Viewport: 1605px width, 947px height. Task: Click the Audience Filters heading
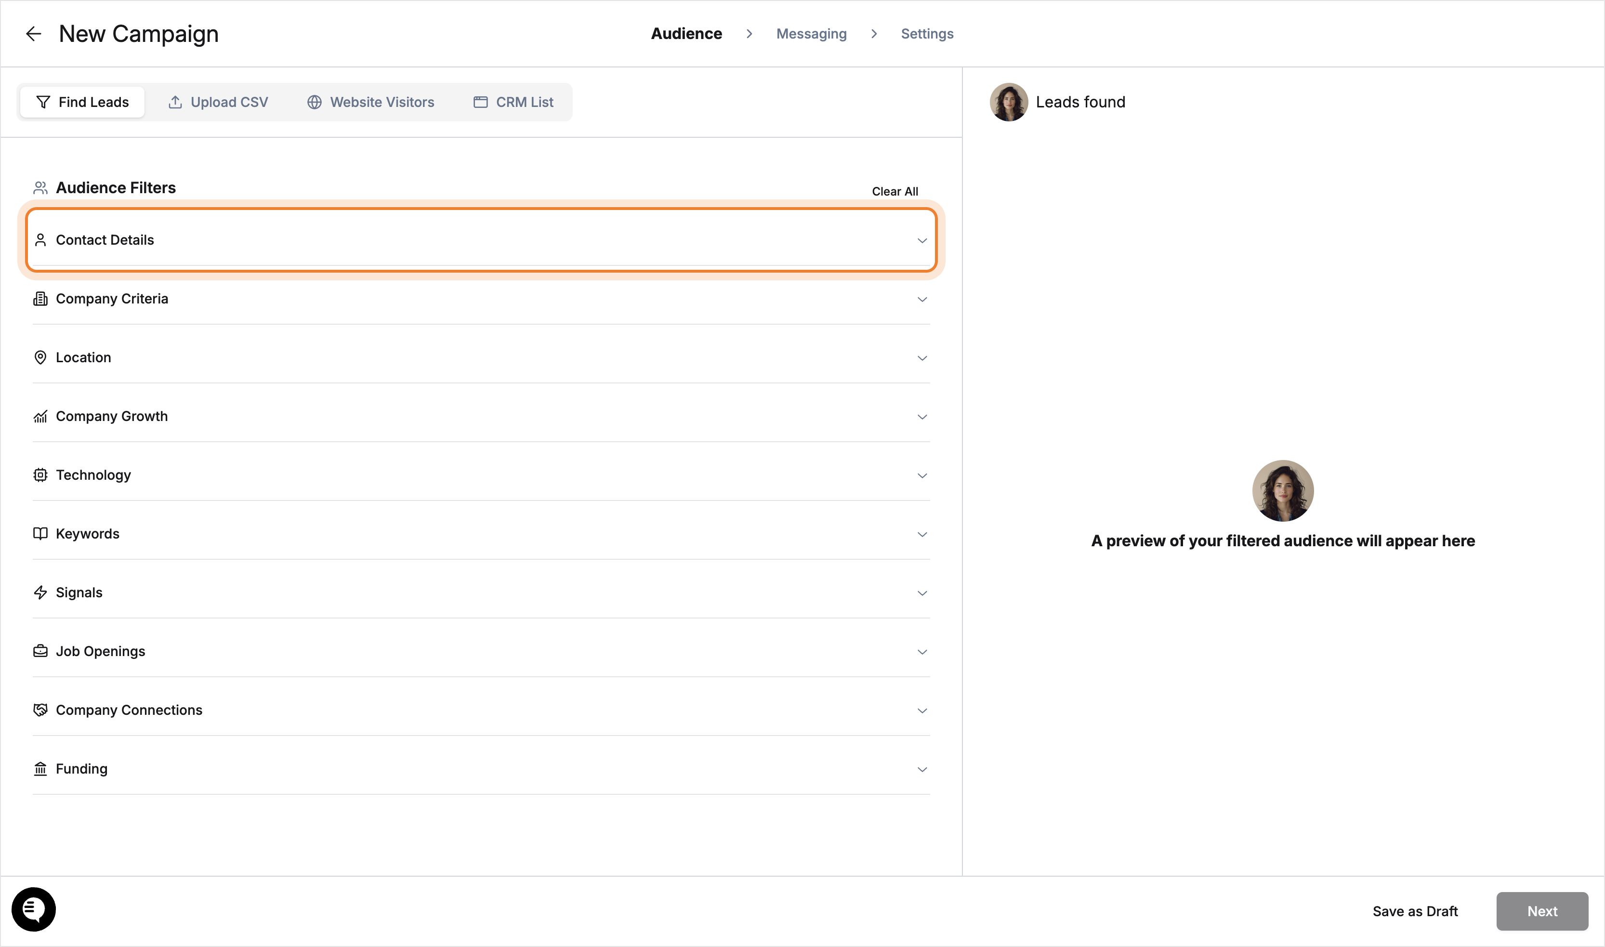[116, 187]
